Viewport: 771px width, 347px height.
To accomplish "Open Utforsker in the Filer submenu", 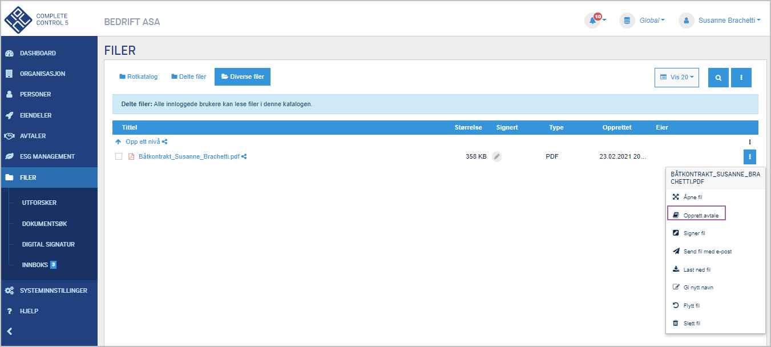I will tap(39, 203).
